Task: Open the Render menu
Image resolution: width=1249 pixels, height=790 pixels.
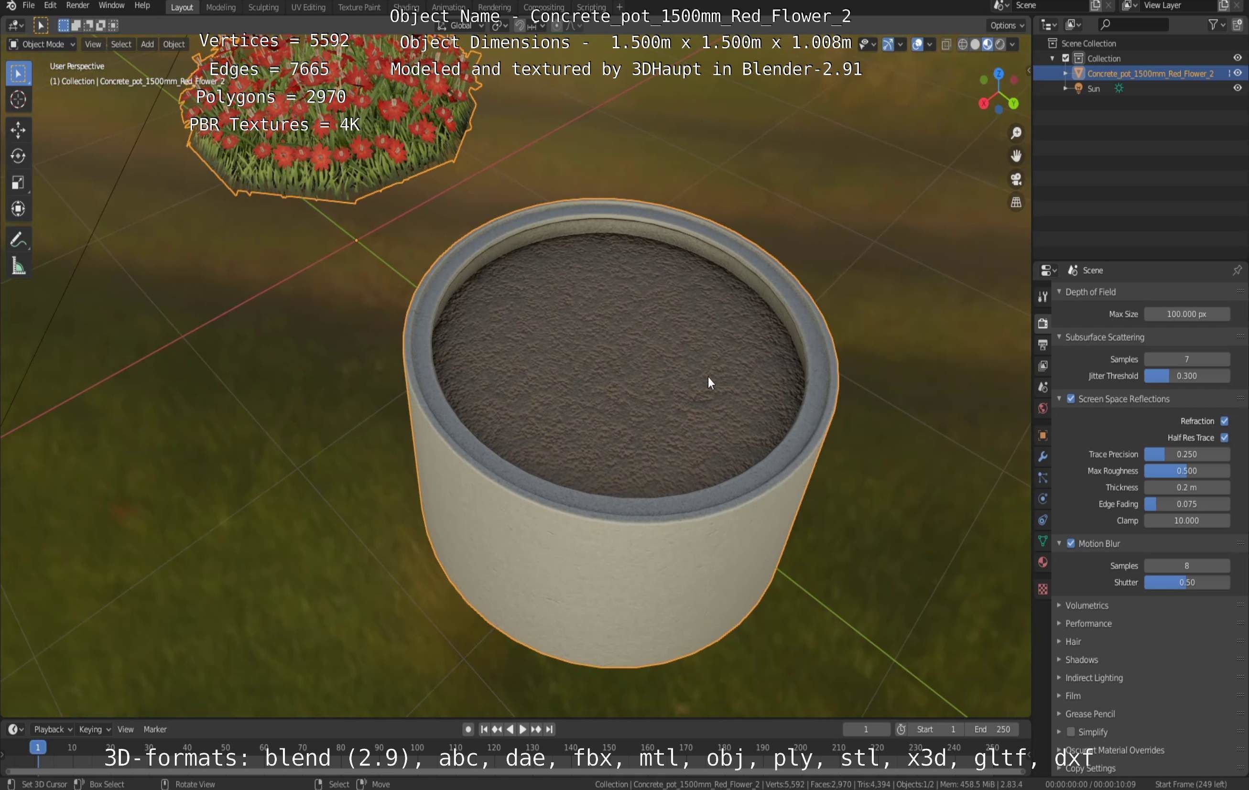Action: coord(77,6)
